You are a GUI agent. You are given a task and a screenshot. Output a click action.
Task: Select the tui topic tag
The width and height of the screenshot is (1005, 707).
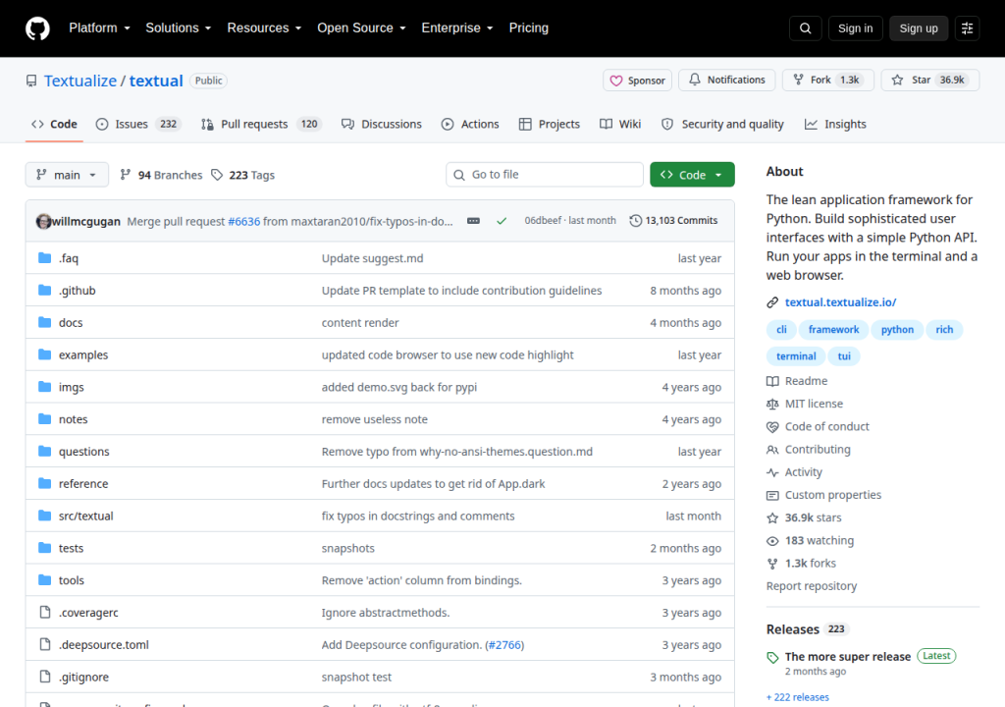[844, 356]
